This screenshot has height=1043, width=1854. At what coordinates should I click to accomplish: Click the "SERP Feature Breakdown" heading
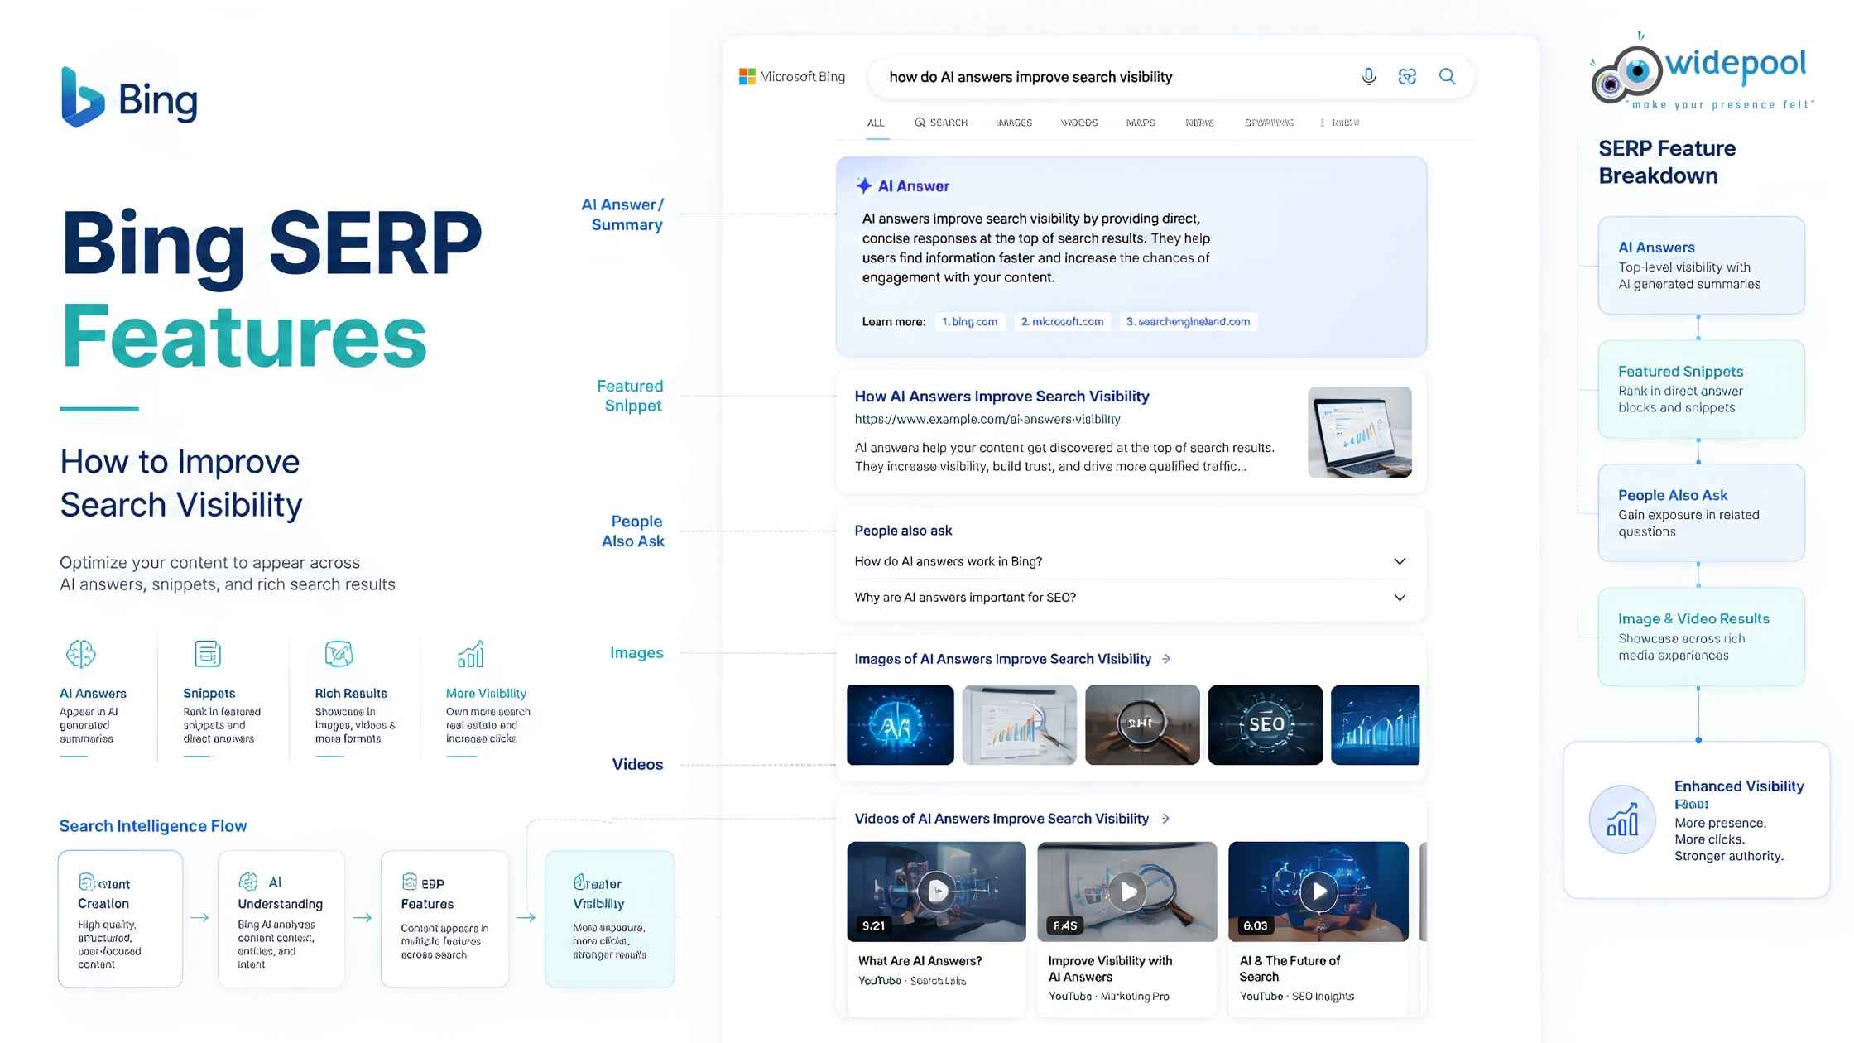point(1667,162)
